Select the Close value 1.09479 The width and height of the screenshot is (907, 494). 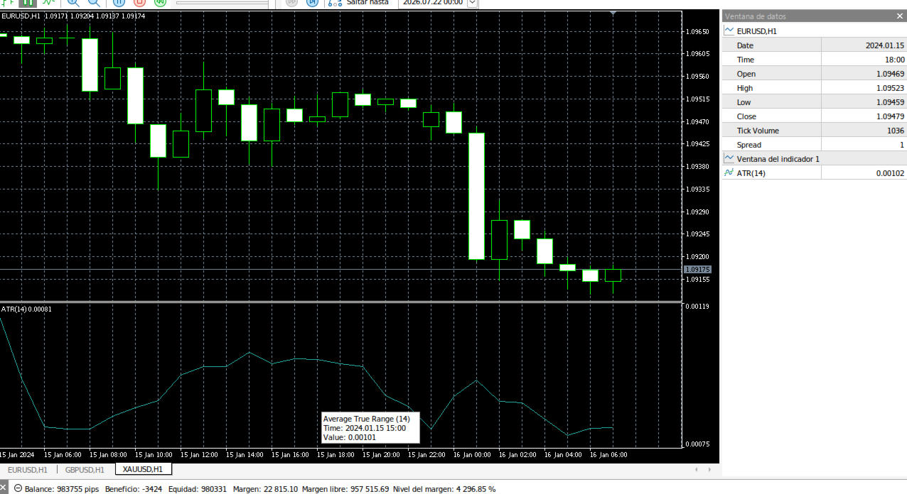pyautogui.click(x=890, y=116)
